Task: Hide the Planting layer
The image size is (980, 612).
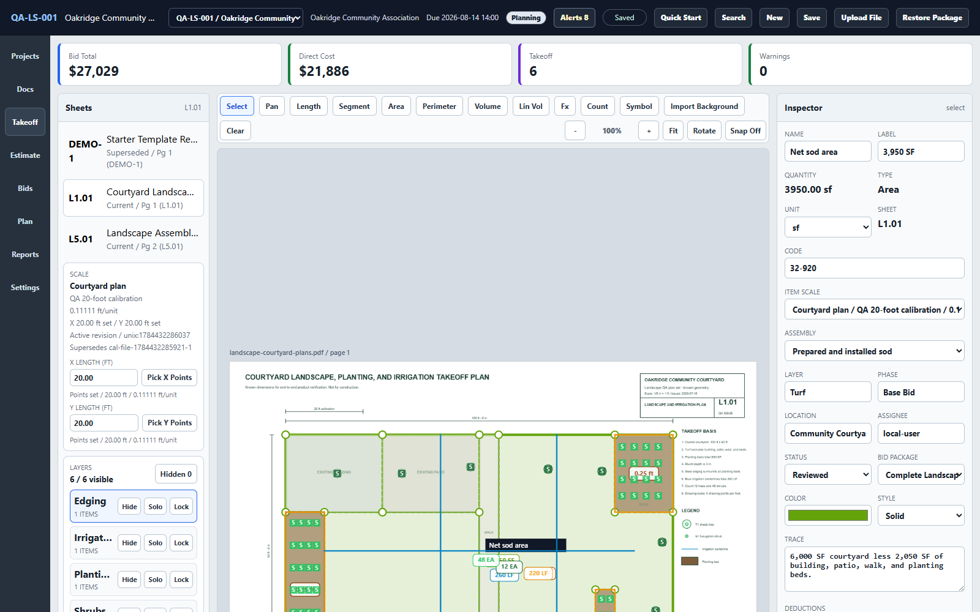Action: [130, 580]
